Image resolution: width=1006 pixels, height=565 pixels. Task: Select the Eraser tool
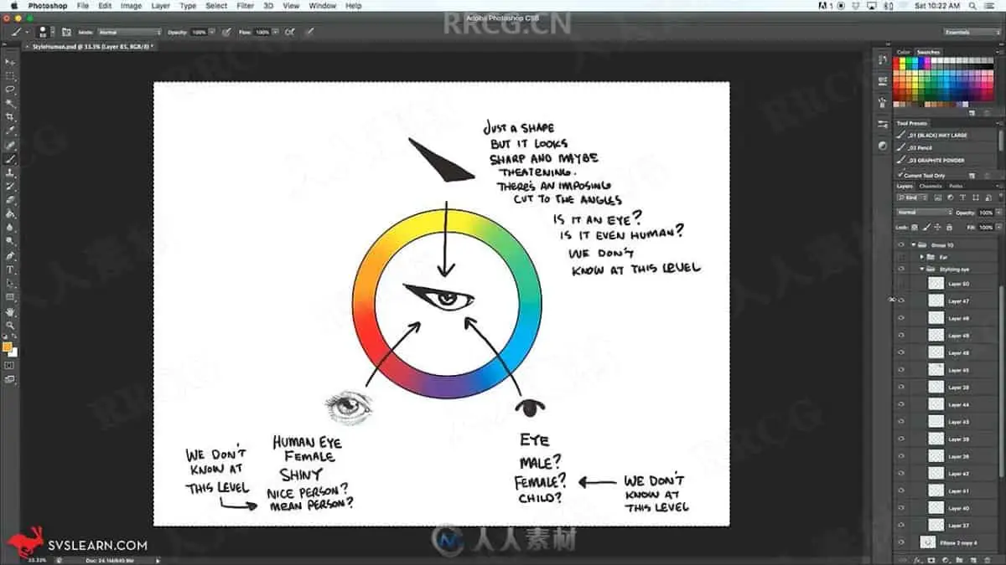(10, 200)
